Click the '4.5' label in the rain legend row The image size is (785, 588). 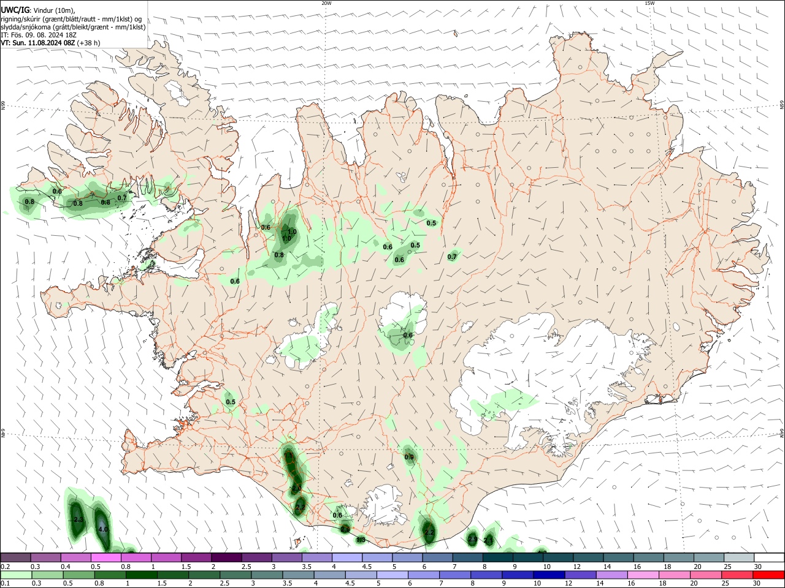point(350,583)
